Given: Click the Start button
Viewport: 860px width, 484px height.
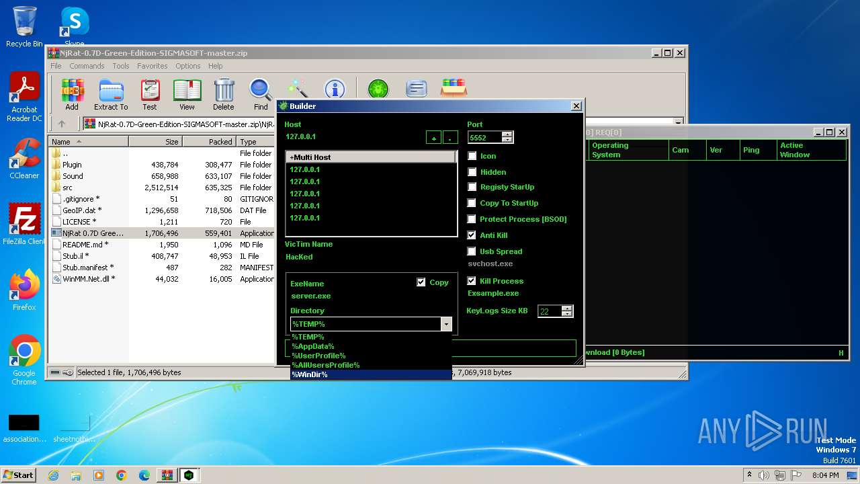Looking at the screenshot, I should coord(19,475).
